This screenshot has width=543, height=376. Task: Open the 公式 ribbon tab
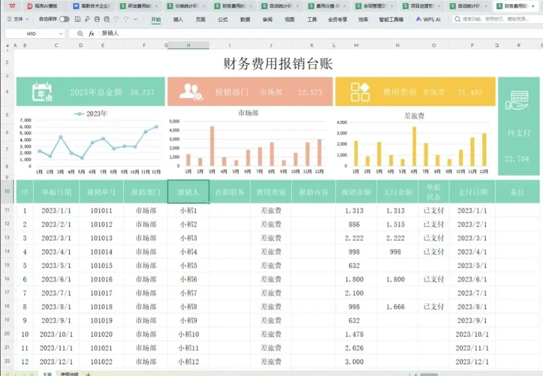(x=223, y=20)
